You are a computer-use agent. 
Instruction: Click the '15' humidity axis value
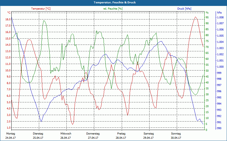point(207,112)
